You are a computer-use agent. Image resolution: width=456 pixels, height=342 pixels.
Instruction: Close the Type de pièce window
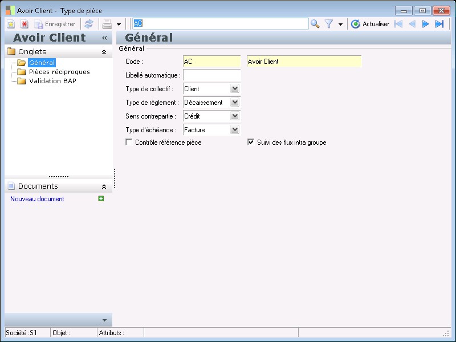[x=441, y=11]
